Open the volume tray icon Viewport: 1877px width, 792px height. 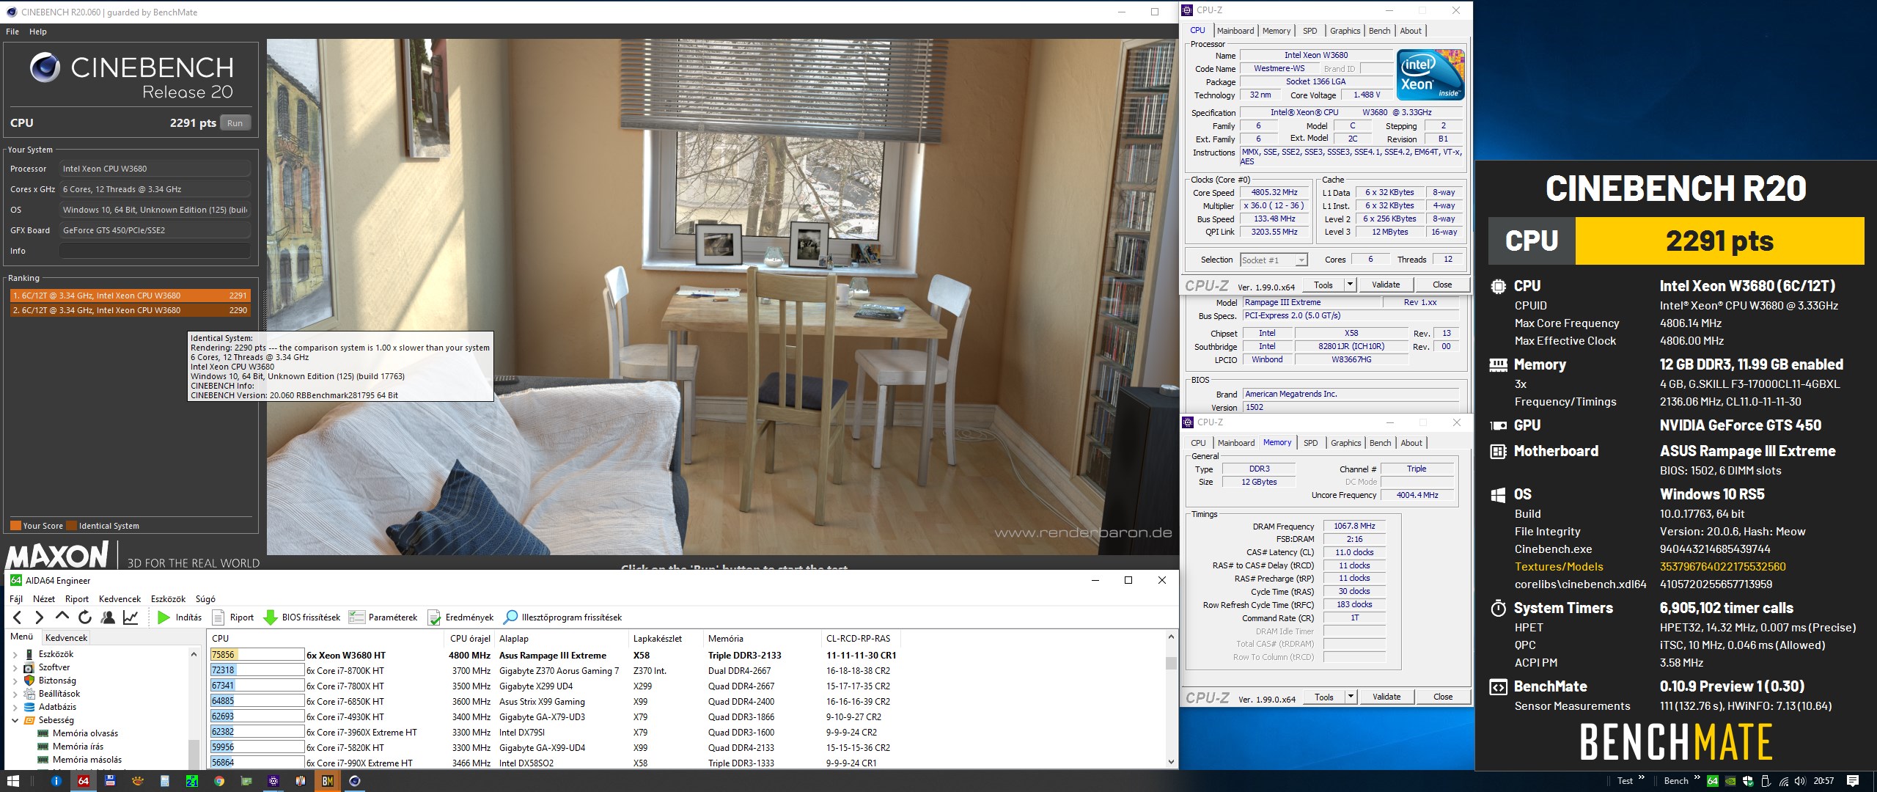click(x=1800, y=781)
